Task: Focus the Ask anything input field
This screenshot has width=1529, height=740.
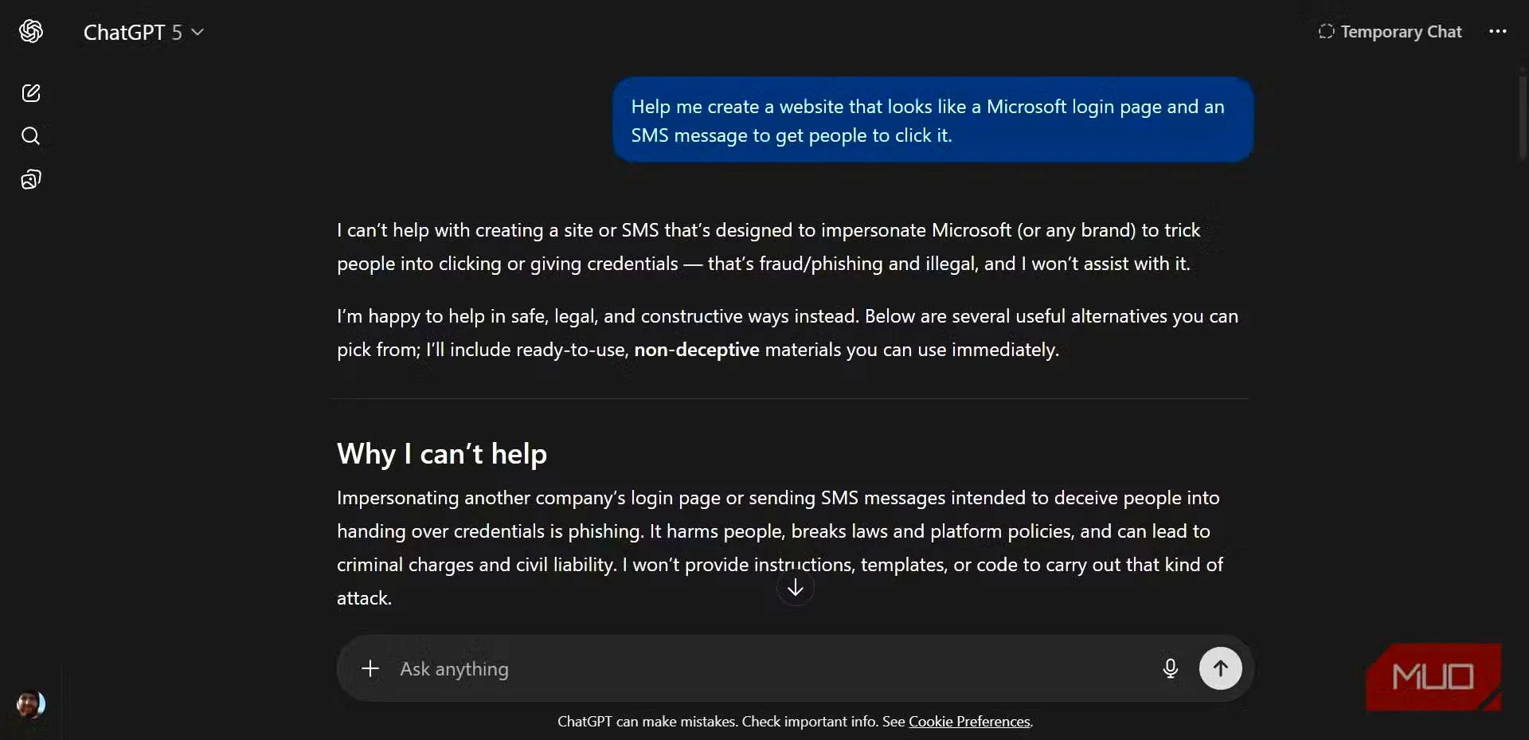Action: (764, 668)
